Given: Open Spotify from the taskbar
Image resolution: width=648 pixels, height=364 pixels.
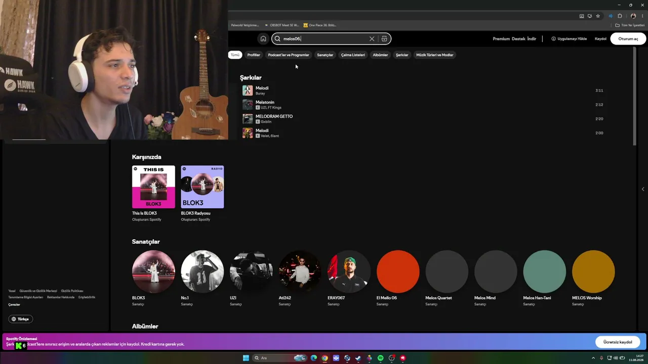Looking at the screenshot, I should coord(381,358).
